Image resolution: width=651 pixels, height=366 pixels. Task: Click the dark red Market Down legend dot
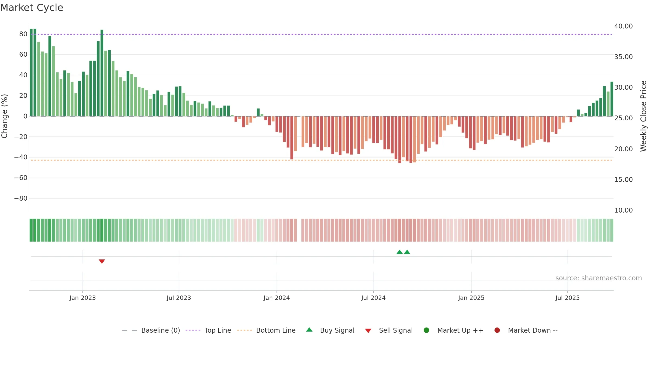point(497,330)
